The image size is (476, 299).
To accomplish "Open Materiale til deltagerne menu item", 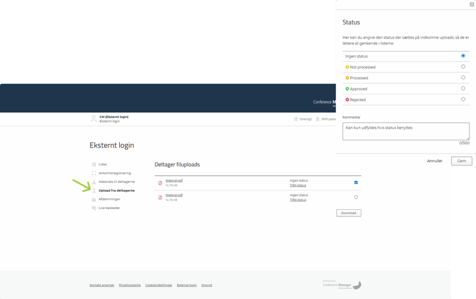I will (117, 182).
